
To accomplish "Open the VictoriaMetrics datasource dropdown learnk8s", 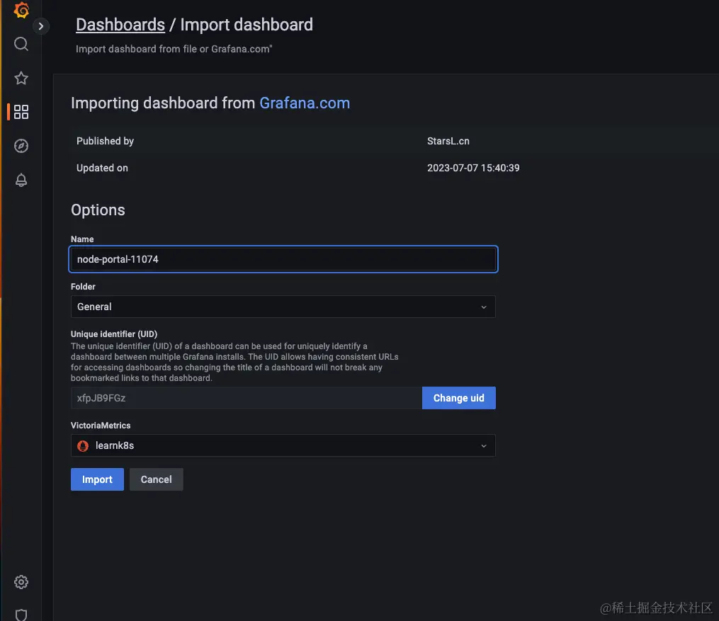I will tap(283, 445).
